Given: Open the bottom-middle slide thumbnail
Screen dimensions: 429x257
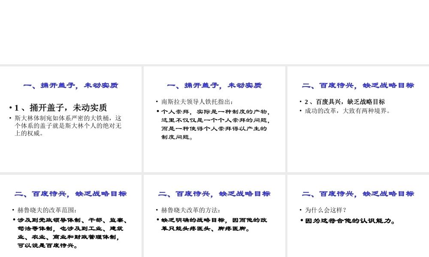Looking at the screenshot, I should point(214,214).
